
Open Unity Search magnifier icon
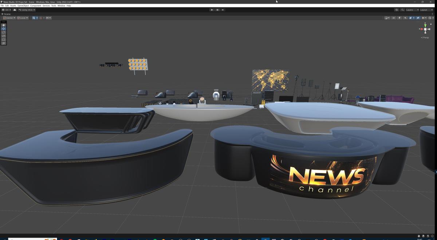tap(402, 10)
